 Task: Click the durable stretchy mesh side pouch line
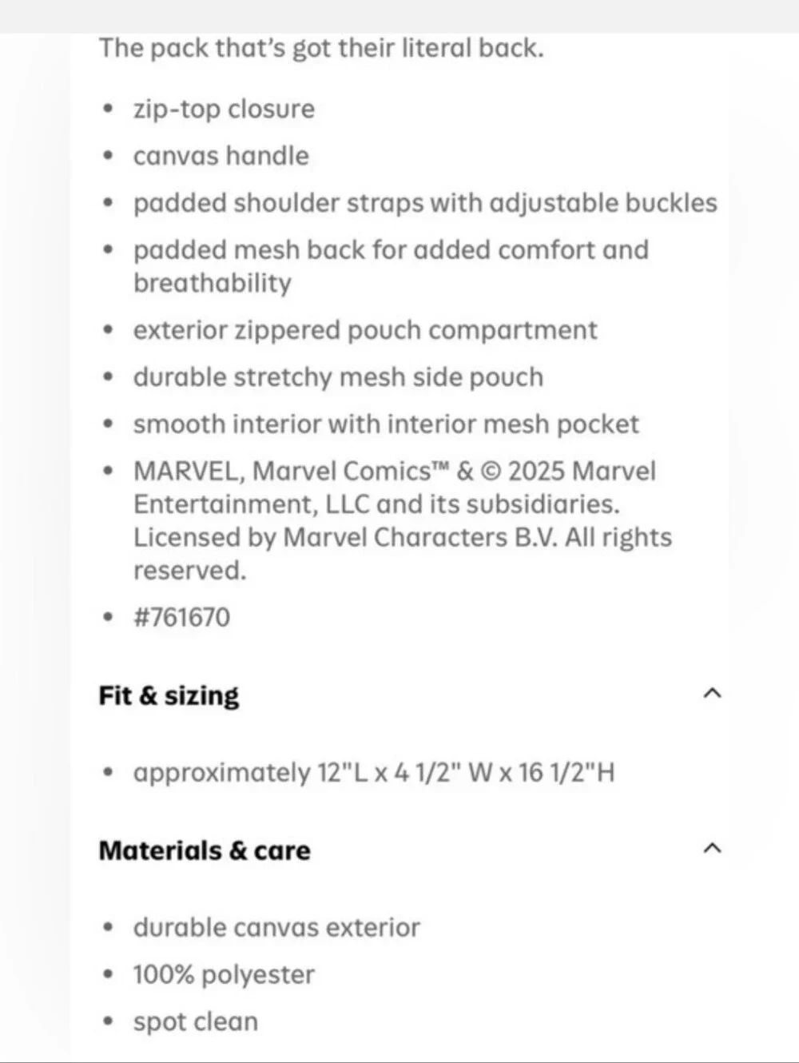coord(338,377)
